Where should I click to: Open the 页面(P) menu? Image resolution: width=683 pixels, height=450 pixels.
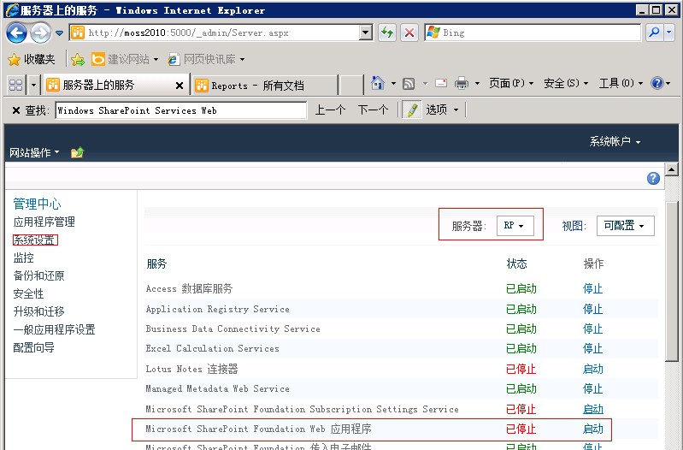click(x=511, y=83)
